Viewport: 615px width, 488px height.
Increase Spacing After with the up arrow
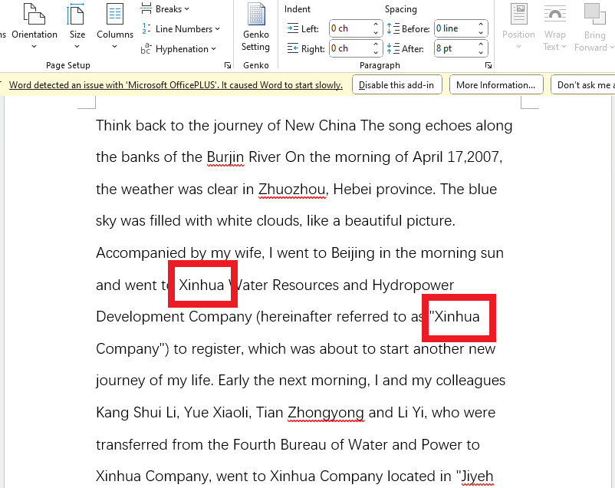(x=481, y=44)
